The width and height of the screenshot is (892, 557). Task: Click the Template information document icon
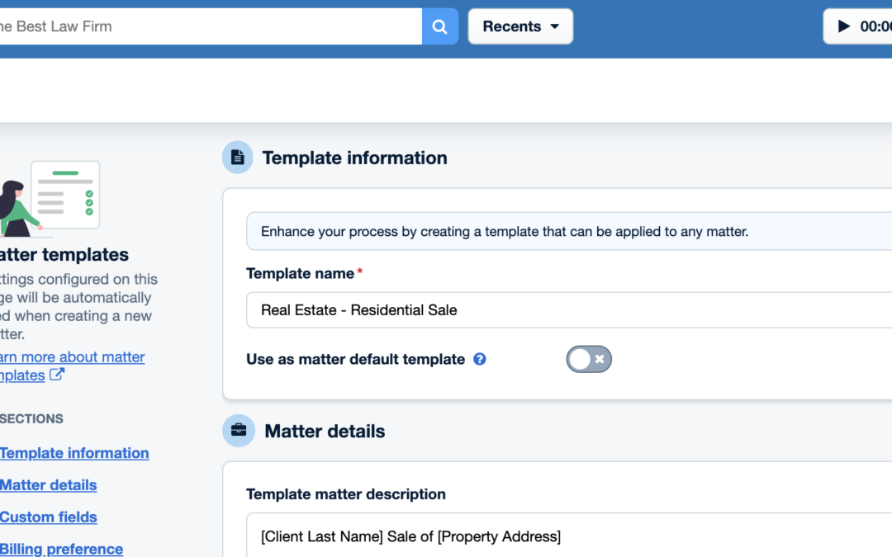click(237, 157)
